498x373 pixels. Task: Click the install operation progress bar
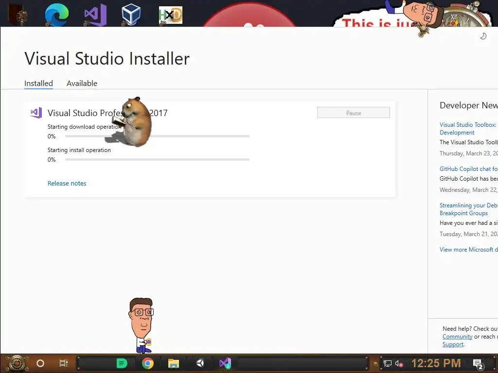(157, 159)
